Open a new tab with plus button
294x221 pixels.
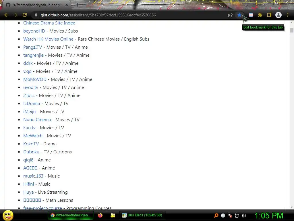click(x=78, y=5)
